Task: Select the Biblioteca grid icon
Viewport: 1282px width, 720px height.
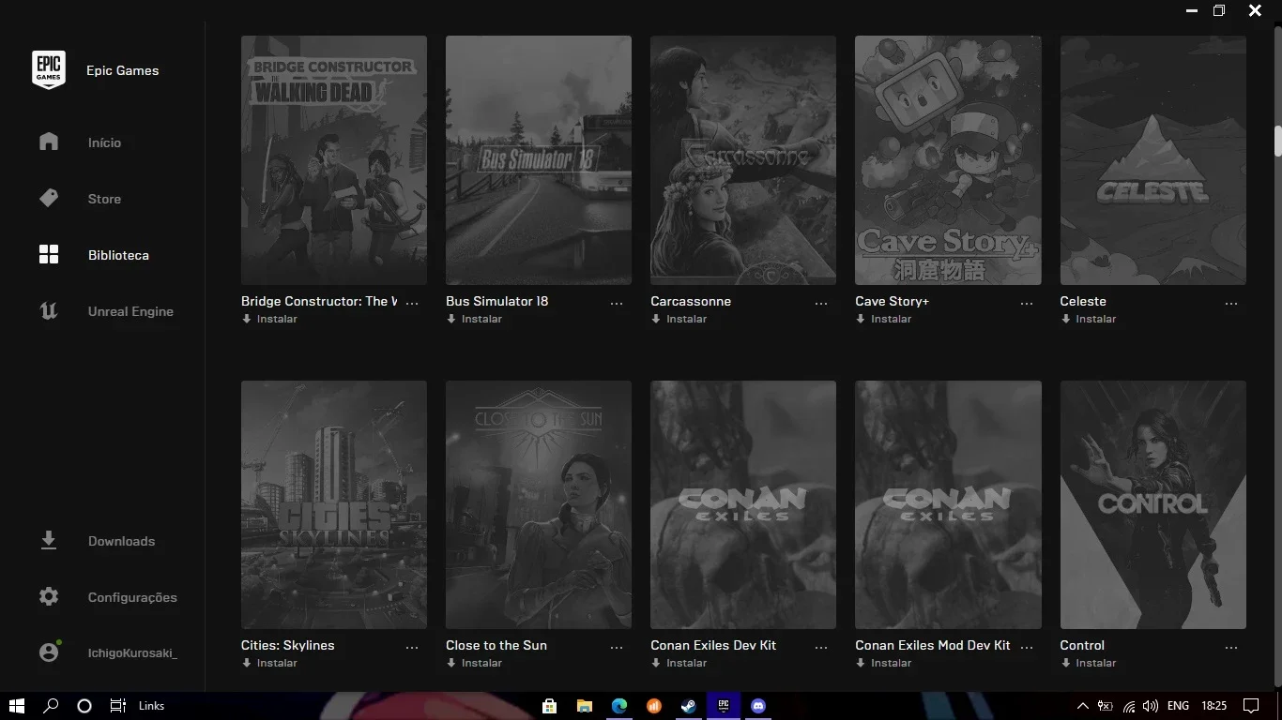Action: coord(49,254)
